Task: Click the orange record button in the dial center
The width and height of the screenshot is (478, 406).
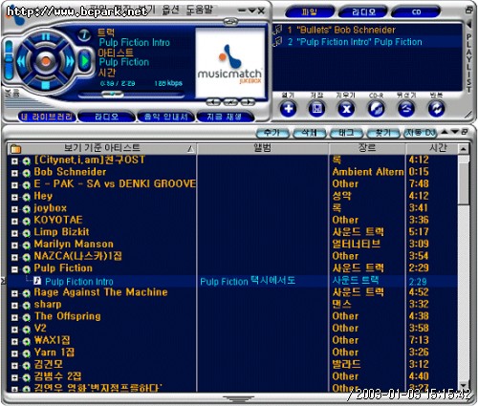Action: 46,61
